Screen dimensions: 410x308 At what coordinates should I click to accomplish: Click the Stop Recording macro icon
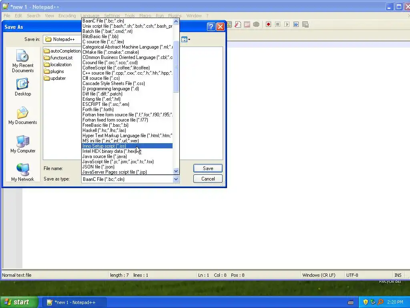278,24
